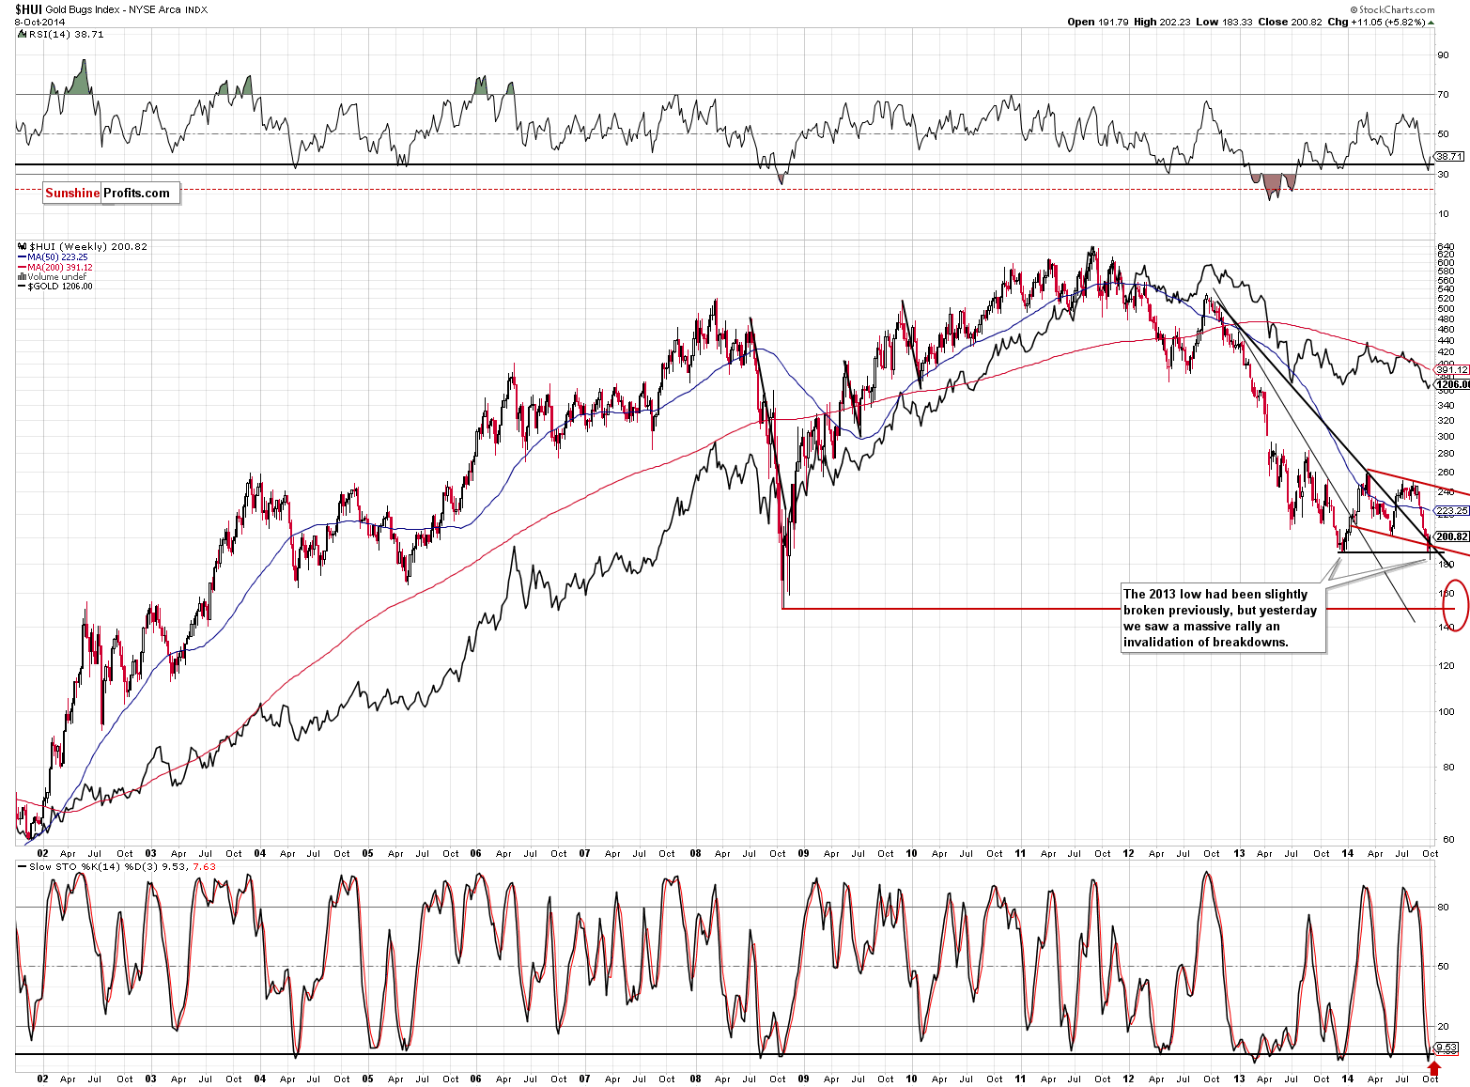Click the 70 level on the RSI axis
The image size is (1470, 1087).
(x=1443, y=95)
